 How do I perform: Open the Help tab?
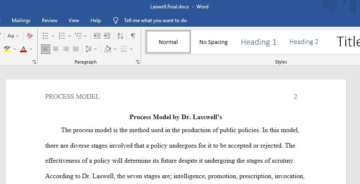95,20
